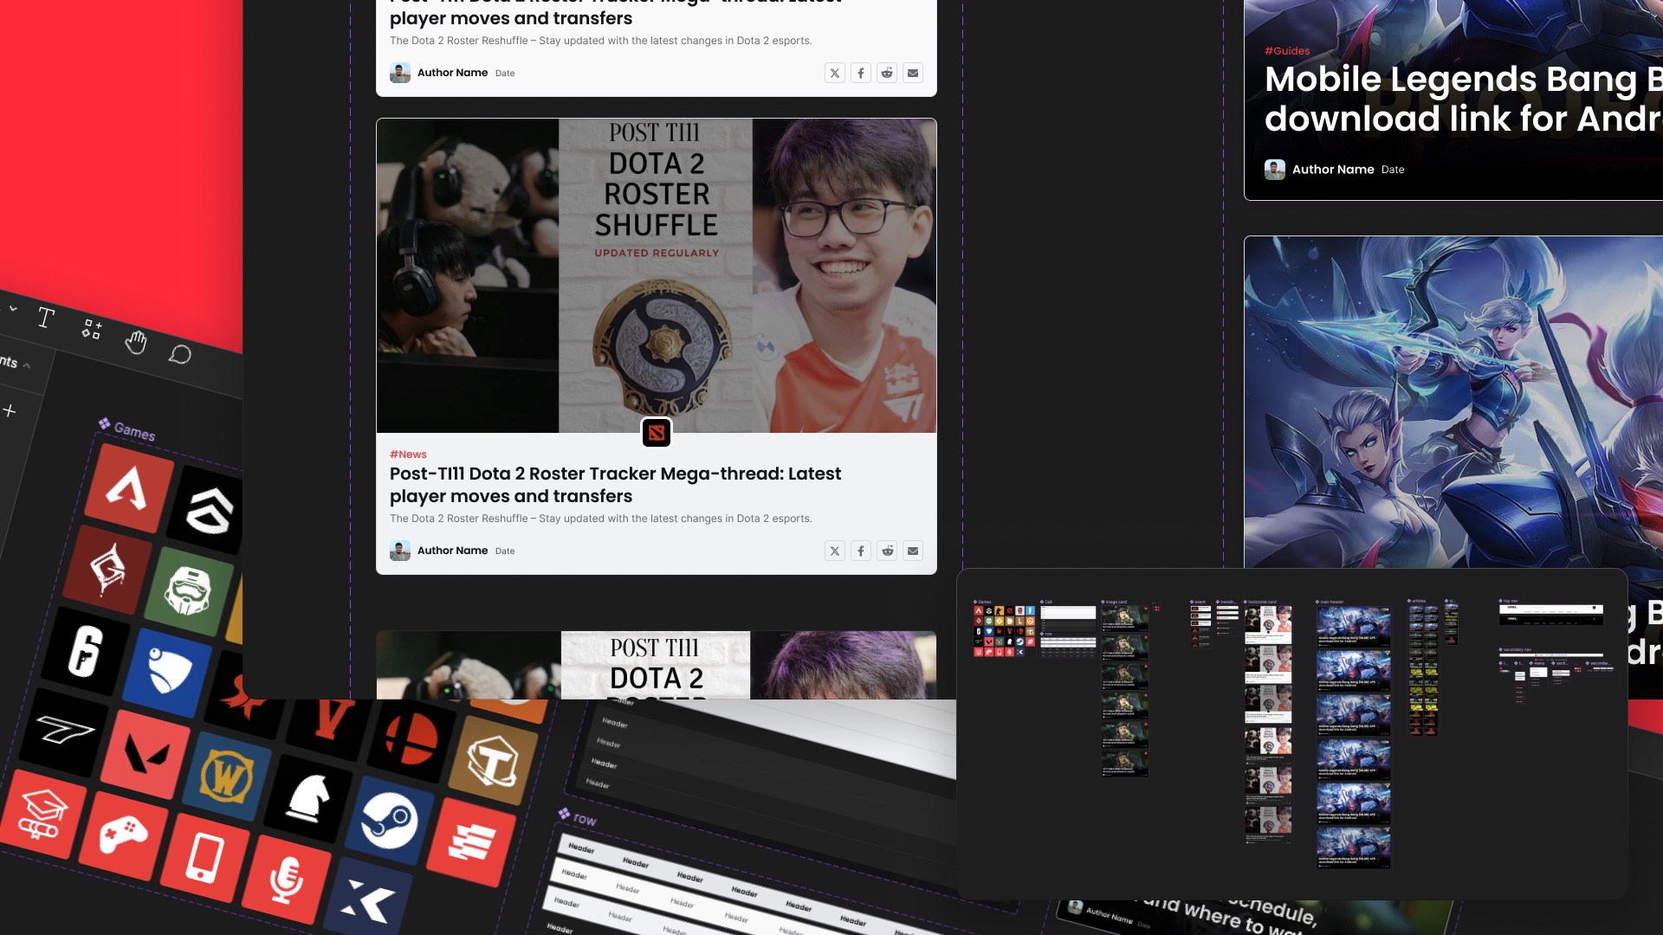Click author avatar in Mobile Legends card
The image size is (1663, 935).
[x=1275, y=170]
